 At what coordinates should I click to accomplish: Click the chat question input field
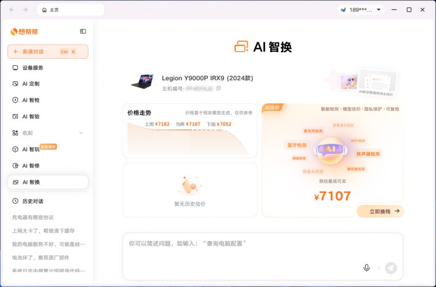click(x=263, y=257)
